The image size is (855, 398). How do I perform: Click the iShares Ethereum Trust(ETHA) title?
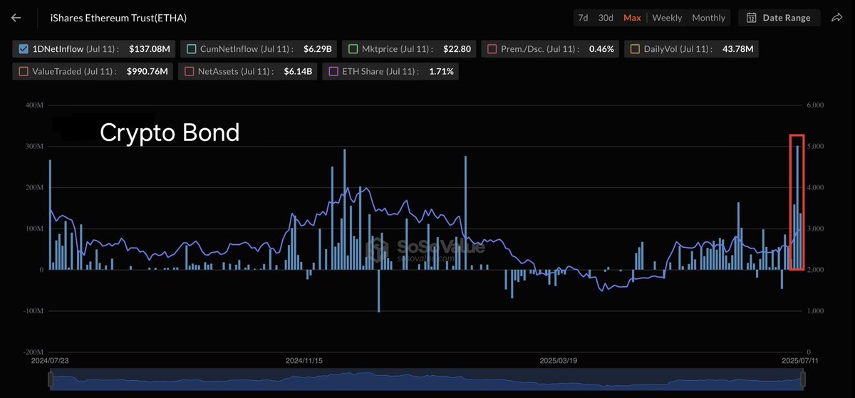(119, 18)
